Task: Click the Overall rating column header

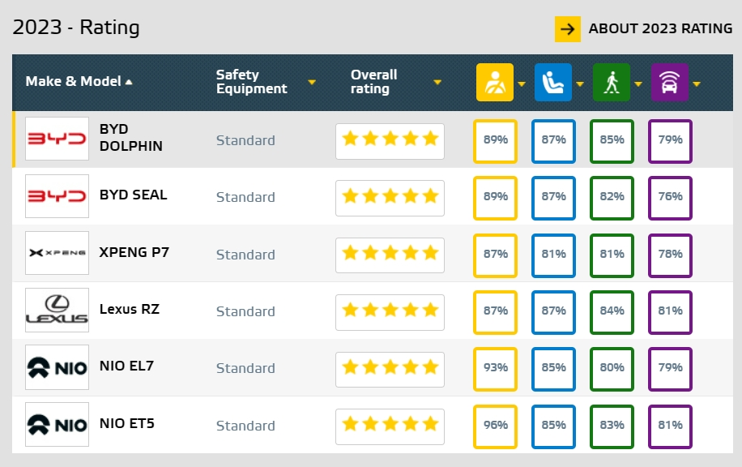Action: (373, 81)
